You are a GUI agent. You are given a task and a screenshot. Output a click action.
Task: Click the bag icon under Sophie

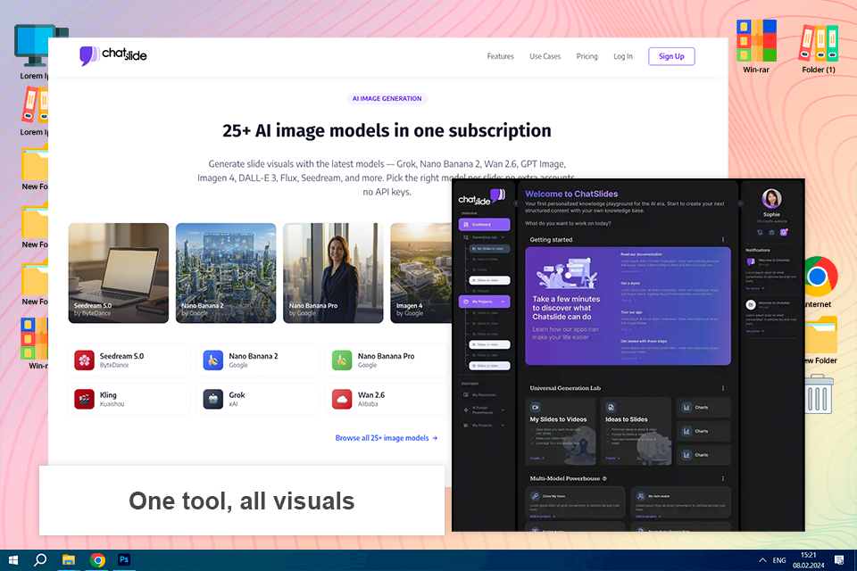771,232
